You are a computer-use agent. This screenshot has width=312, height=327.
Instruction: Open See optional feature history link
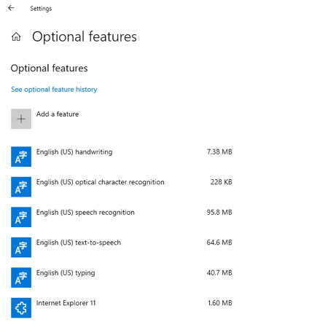pos(54,90)
